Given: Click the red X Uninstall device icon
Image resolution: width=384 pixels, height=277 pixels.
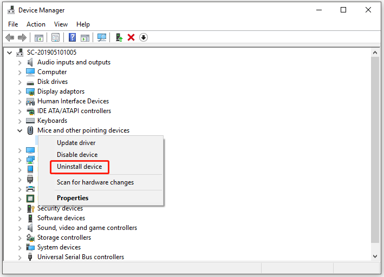Looking at the screenshot, I should (131, 37).
